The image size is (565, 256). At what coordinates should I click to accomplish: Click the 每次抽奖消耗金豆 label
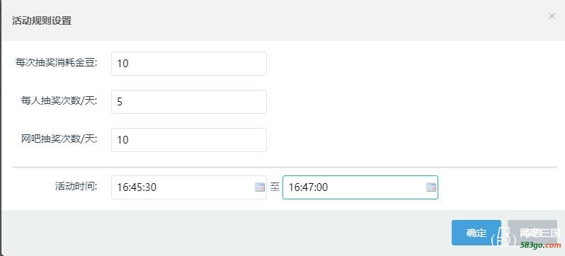(x=57, y=63)
